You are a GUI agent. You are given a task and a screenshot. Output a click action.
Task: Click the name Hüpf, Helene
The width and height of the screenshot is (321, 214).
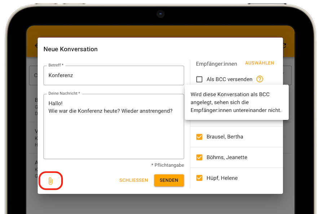click(x=222, y=178)
